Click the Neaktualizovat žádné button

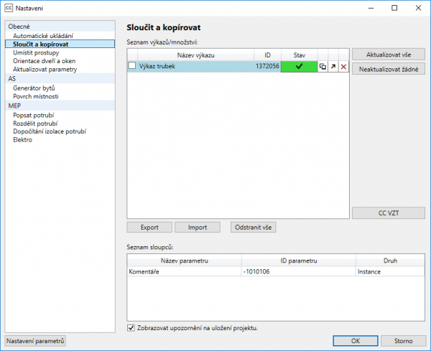[x=389, y=69]
